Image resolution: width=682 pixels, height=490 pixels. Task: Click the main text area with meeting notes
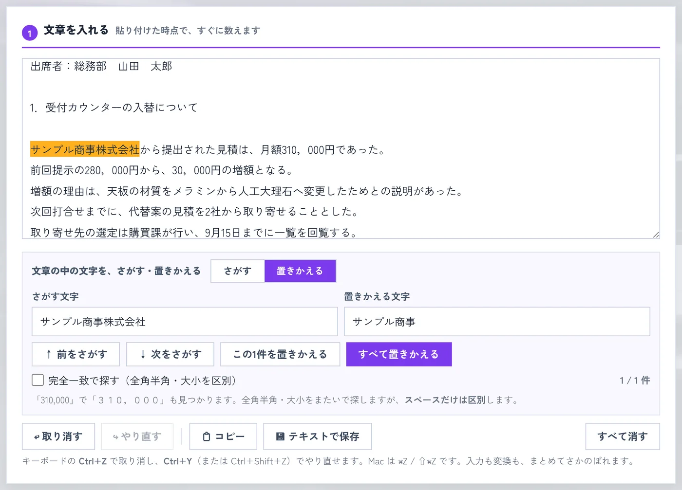click(x=341, y=148)
